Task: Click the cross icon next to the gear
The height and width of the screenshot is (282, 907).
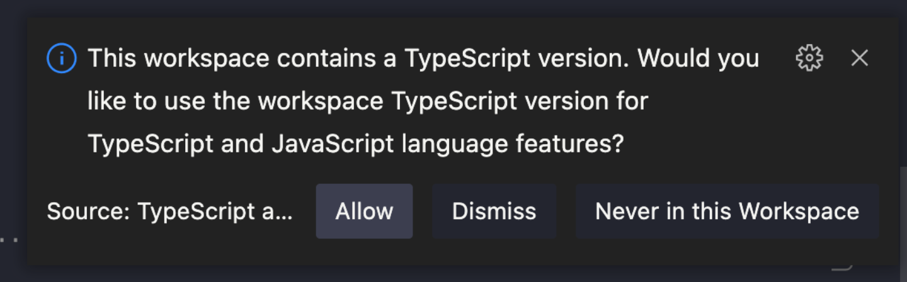Action: [860, 58]
